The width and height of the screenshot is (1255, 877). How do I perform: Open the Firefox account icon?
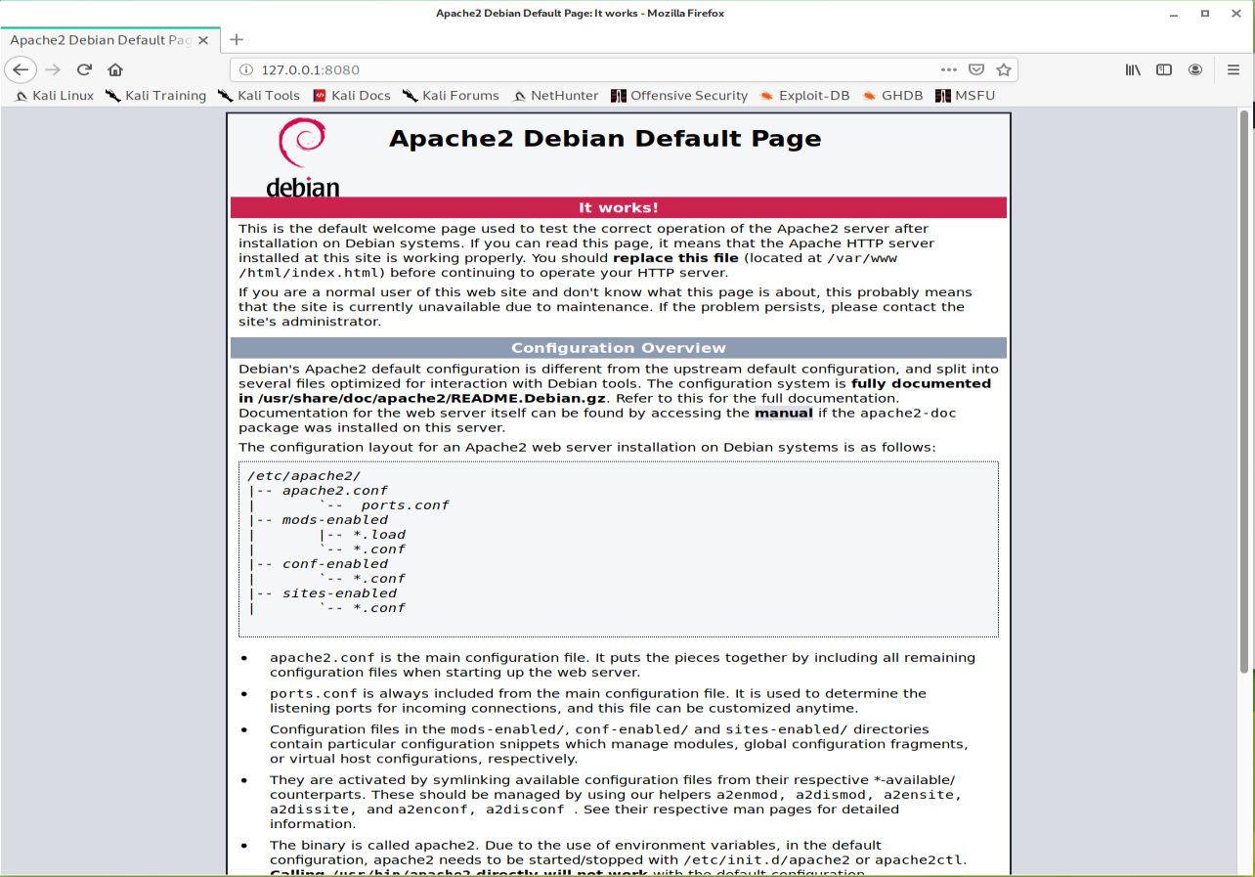[x=1195, y=69]
